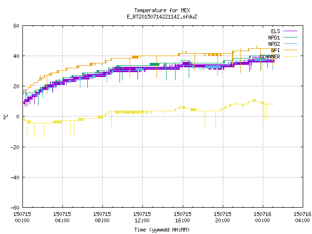Click the y-axis value -20
The height and width of the screenshot is (234, 312).
point(15,147)
